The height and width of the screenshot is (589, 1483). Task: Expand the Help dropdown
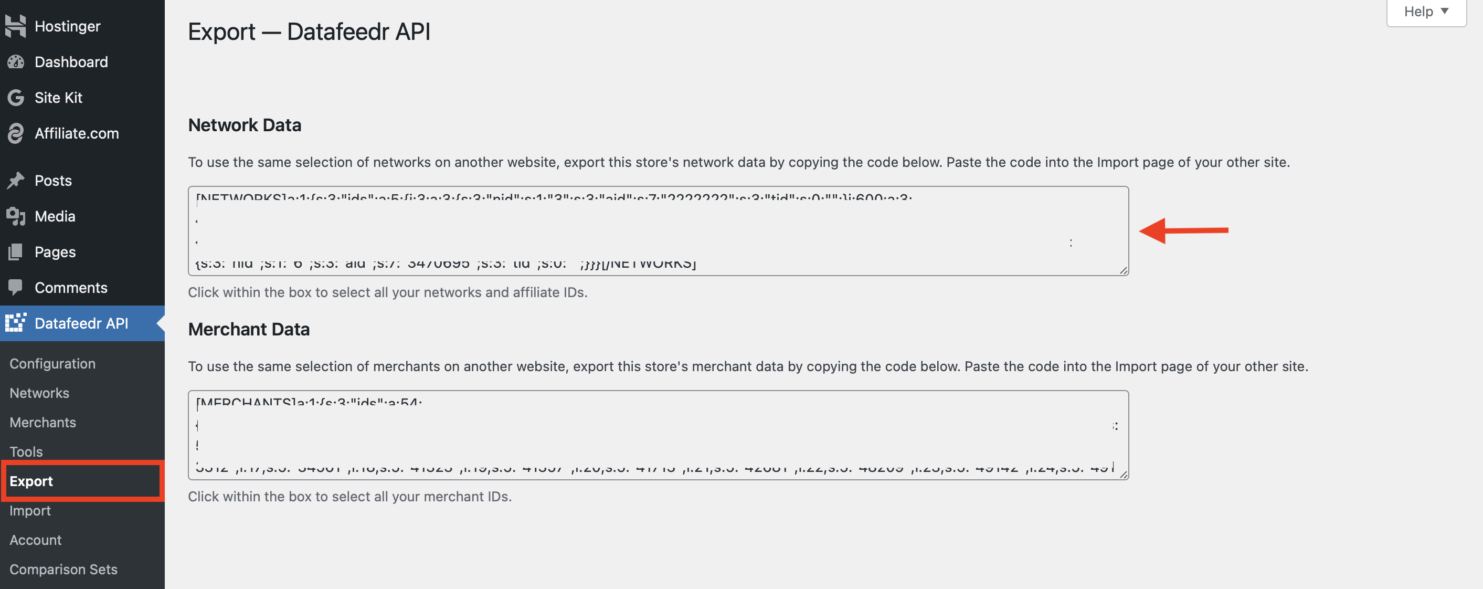click(1426, 12)
